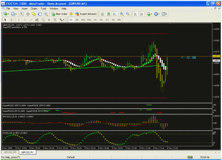Select the Equidistant Channel tool
The width and height of the screenshot is (222, 160).
pyautogui.click(x=37, y=20)
